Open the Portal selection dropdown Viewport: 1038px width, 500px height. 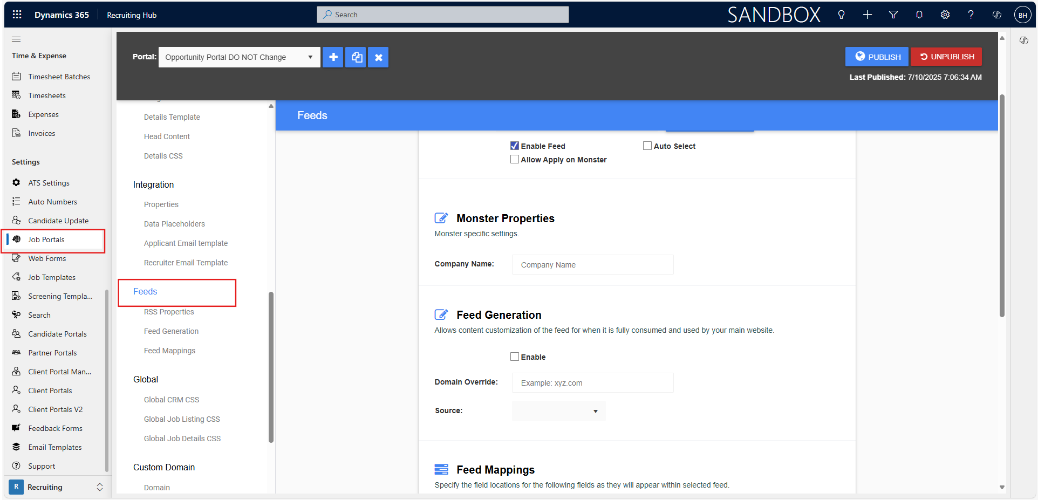point(239,57)
